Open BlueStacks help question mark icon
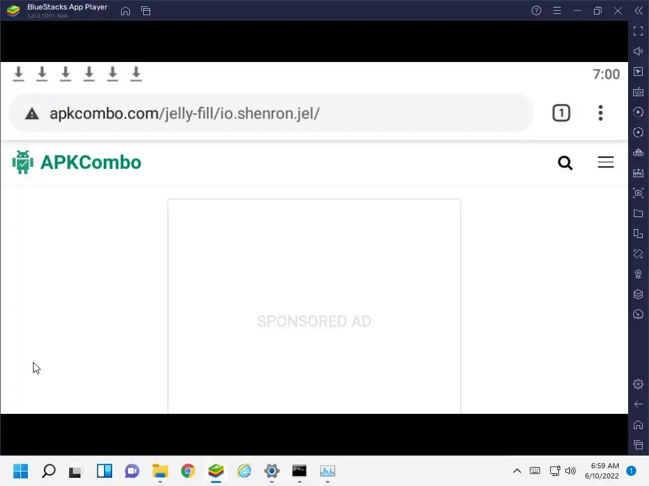This screenshot has width=649, height=486. click(536, 11)
